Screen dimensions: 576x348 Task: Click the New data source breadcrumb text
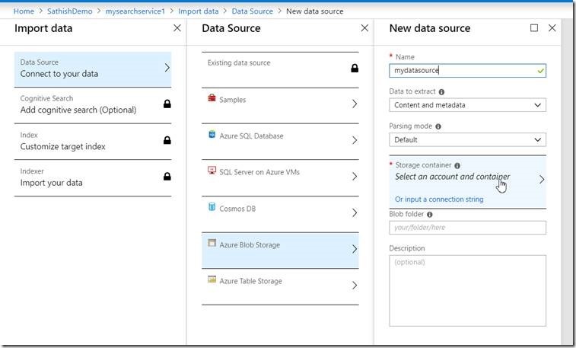click(x=314, y=11)
